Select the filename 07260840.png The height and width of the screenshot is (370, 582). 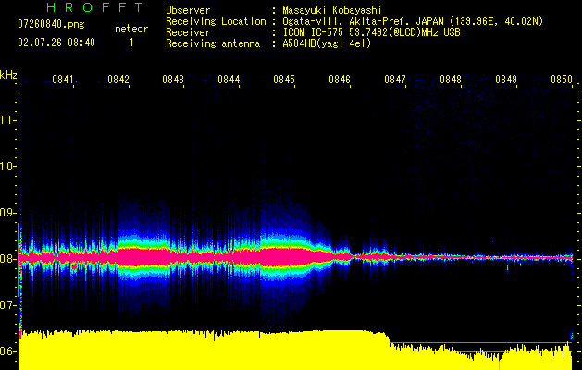click(51, 25)
